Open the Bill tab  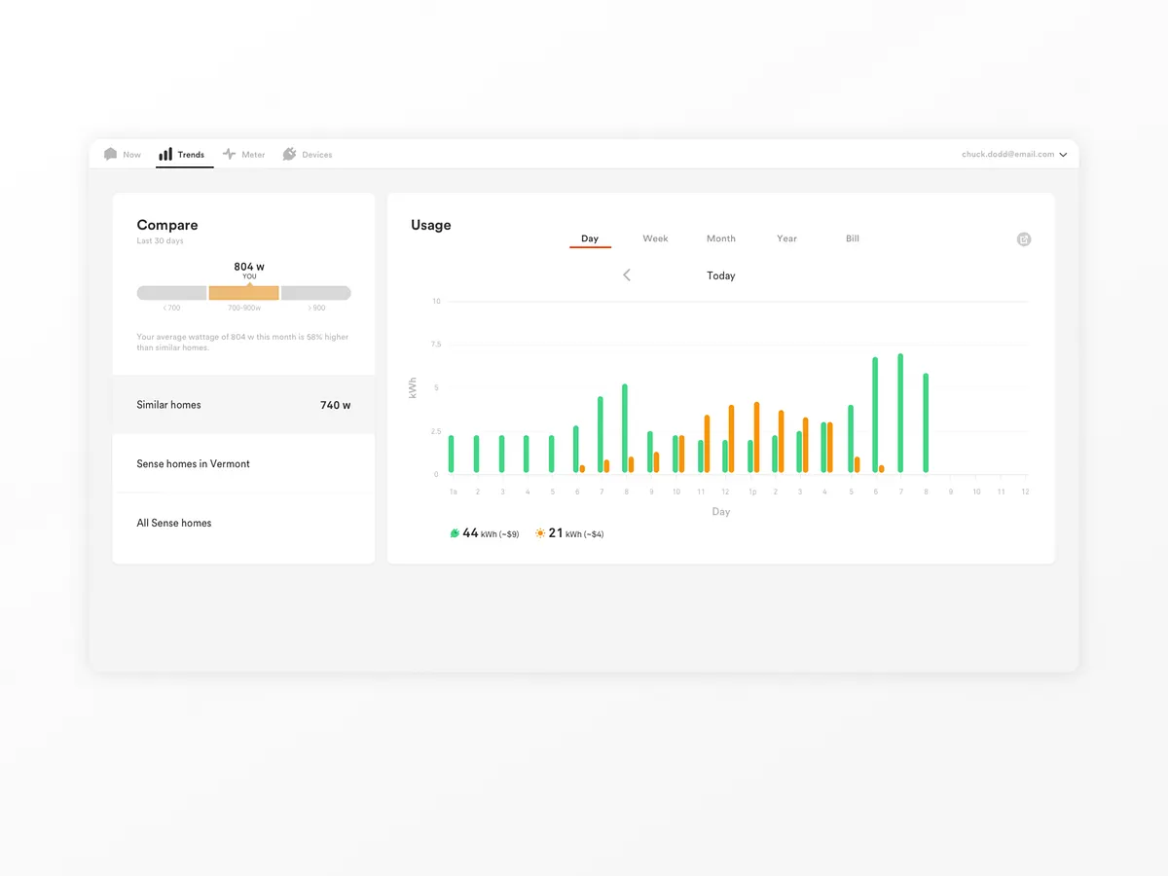click(852, 238)
